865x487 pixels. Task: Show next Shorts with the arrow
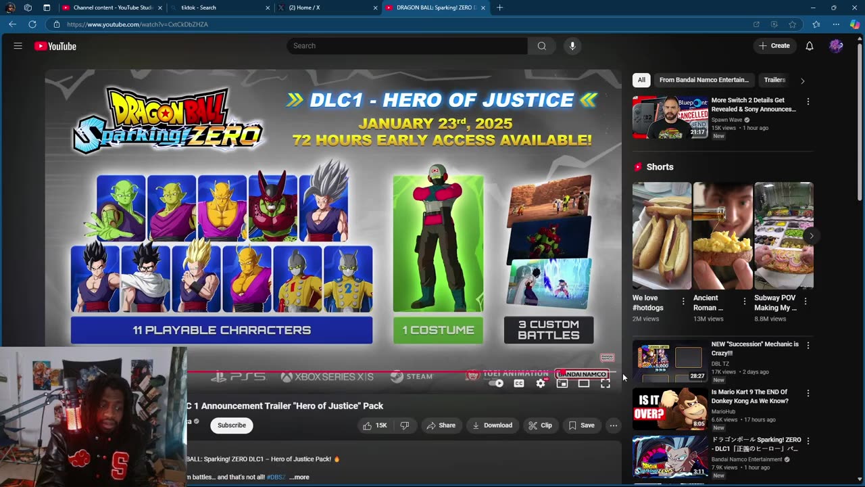pyautogui.click(x=811, y=235)
